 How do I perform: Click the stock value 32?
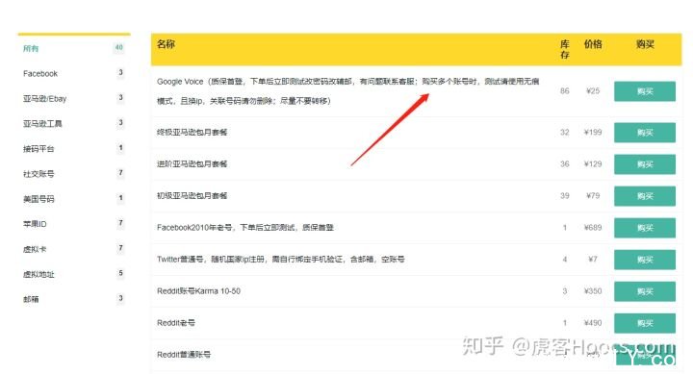(565, 133)
